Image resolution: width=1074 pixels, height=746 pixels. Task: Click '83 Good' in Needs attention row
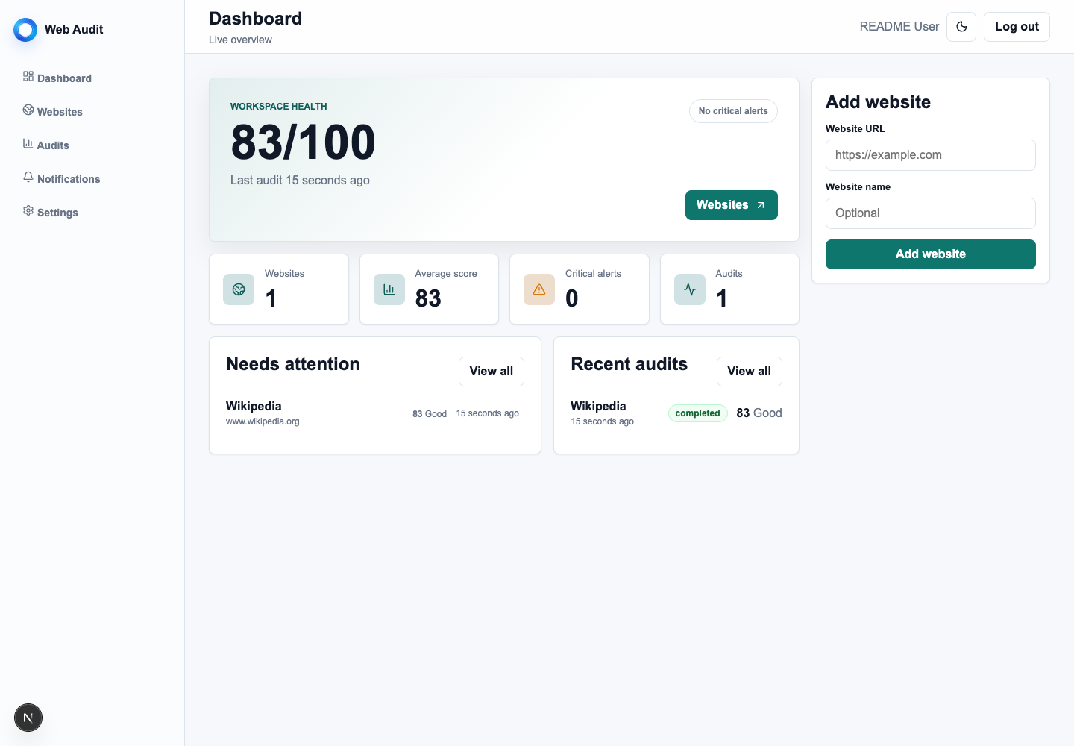click(x=430, y=414)
